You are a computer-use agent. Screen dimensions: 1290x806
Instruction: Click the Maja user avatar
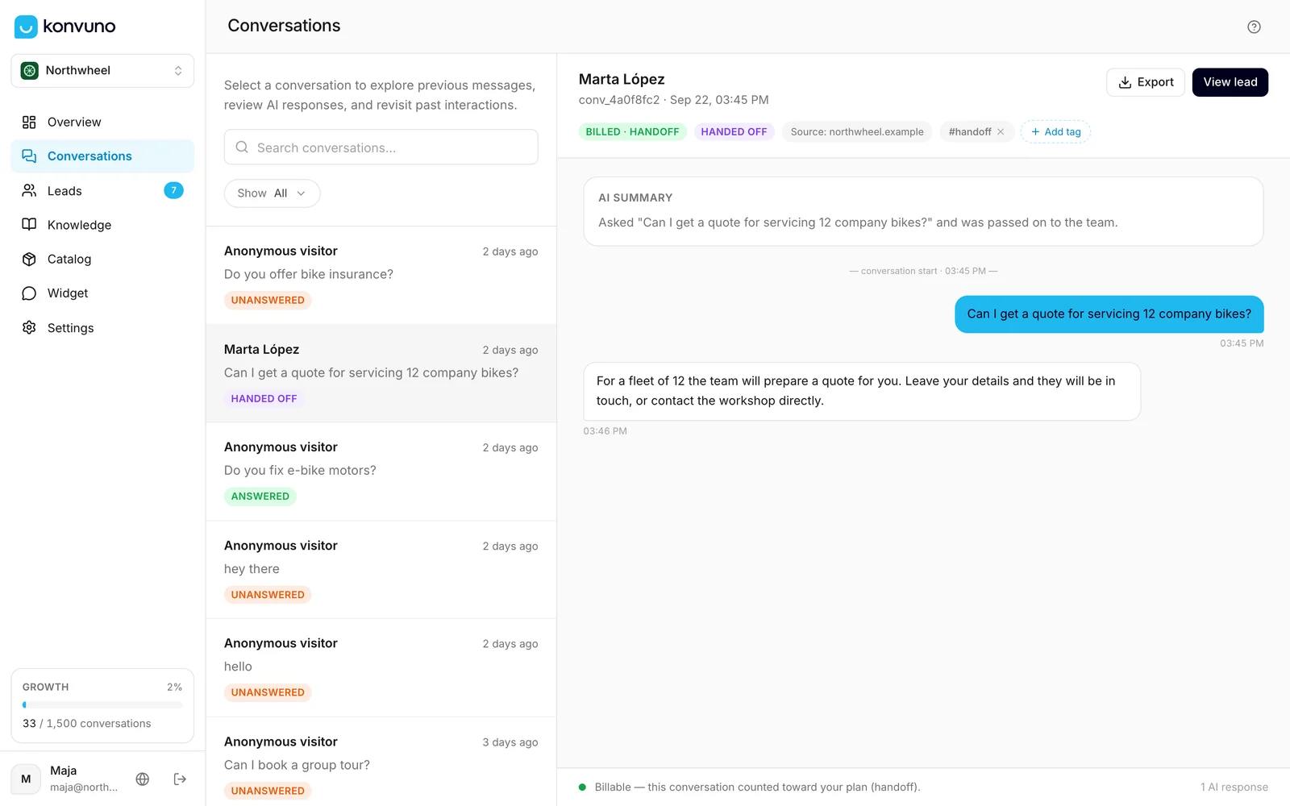pyautogui.click(x=26, y=779)
